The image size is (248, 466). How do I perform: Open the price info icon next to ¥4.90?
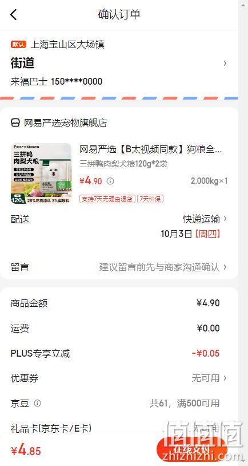point(110,181)
